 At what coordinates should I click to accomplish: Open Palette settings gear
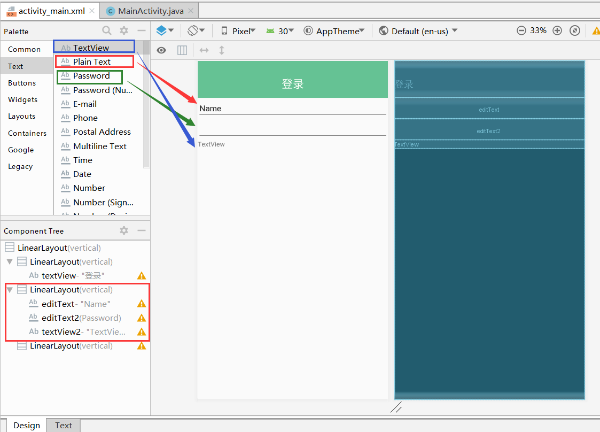pyautogui.click(x=124, y=30)
